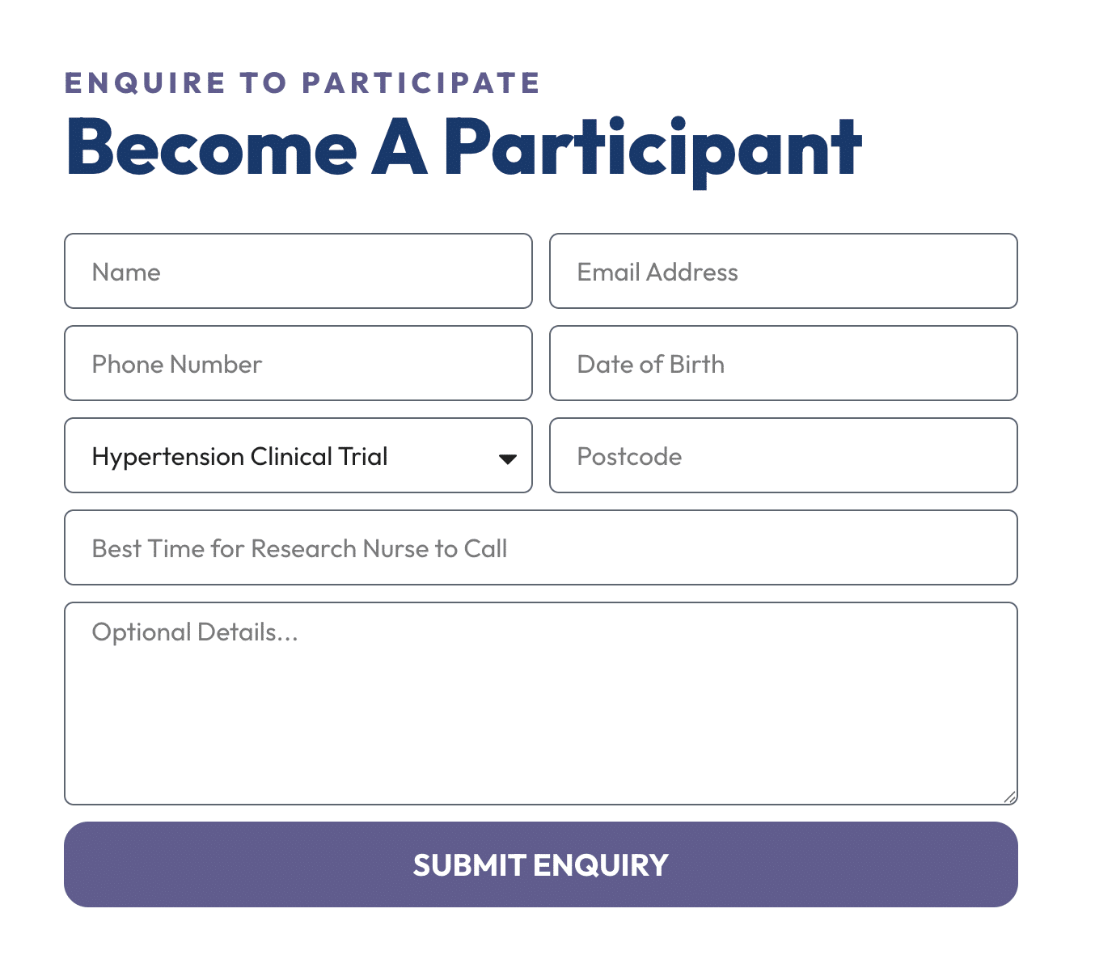Click the "Postcode" placeholder text

pos(629,456)
